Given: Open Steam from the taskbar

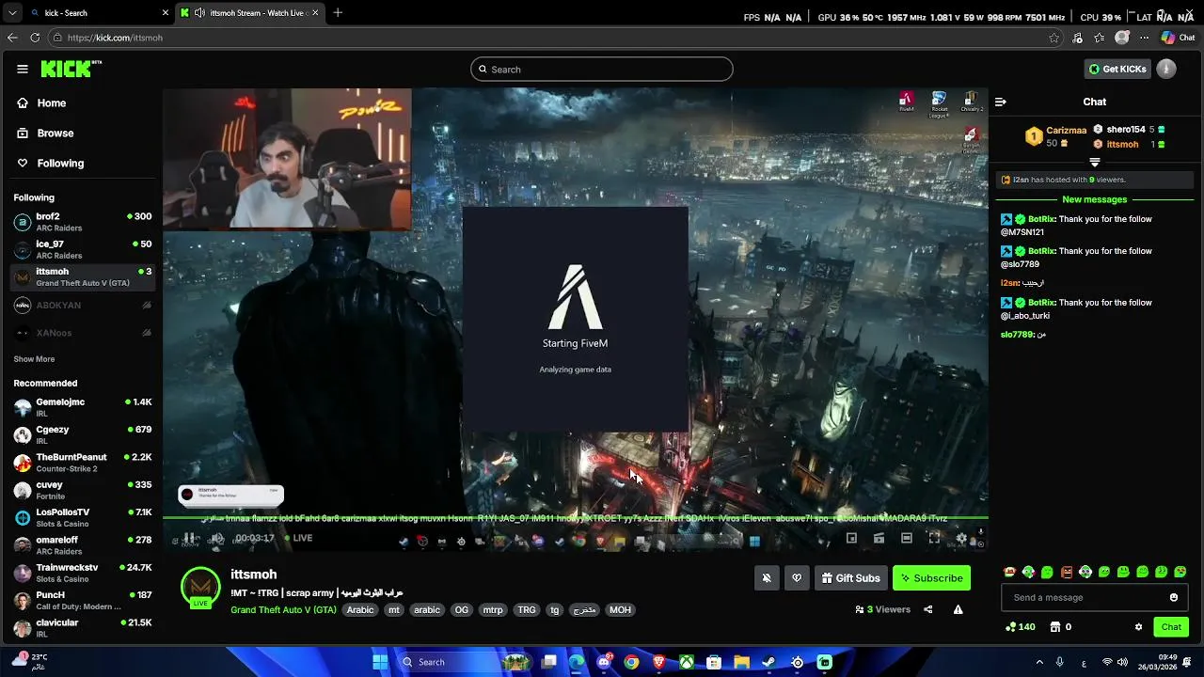Looking at the screenshot, I should tap(768, 662).
